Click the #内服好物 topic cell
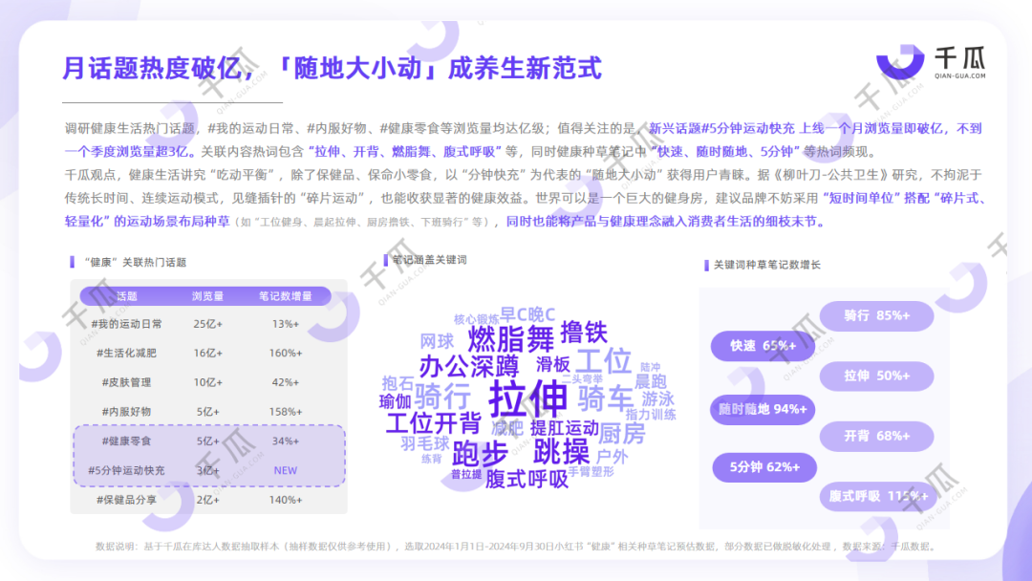Screen dimensions: 1032x581 pyautogui.click(x=126, y=412)
